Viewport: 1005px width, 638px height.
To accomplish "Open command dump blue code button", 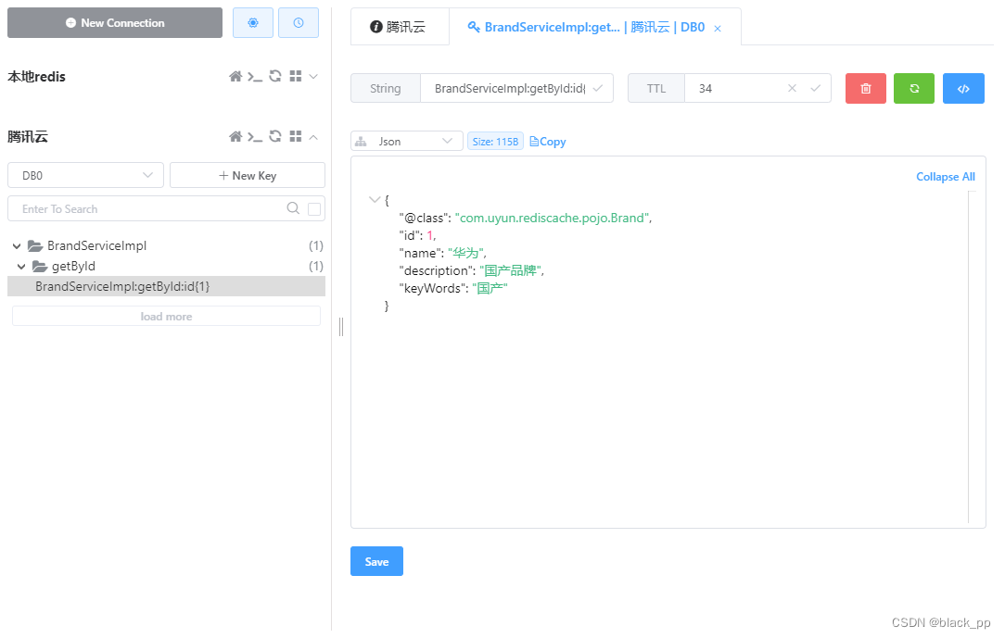I will click(963, 88).
